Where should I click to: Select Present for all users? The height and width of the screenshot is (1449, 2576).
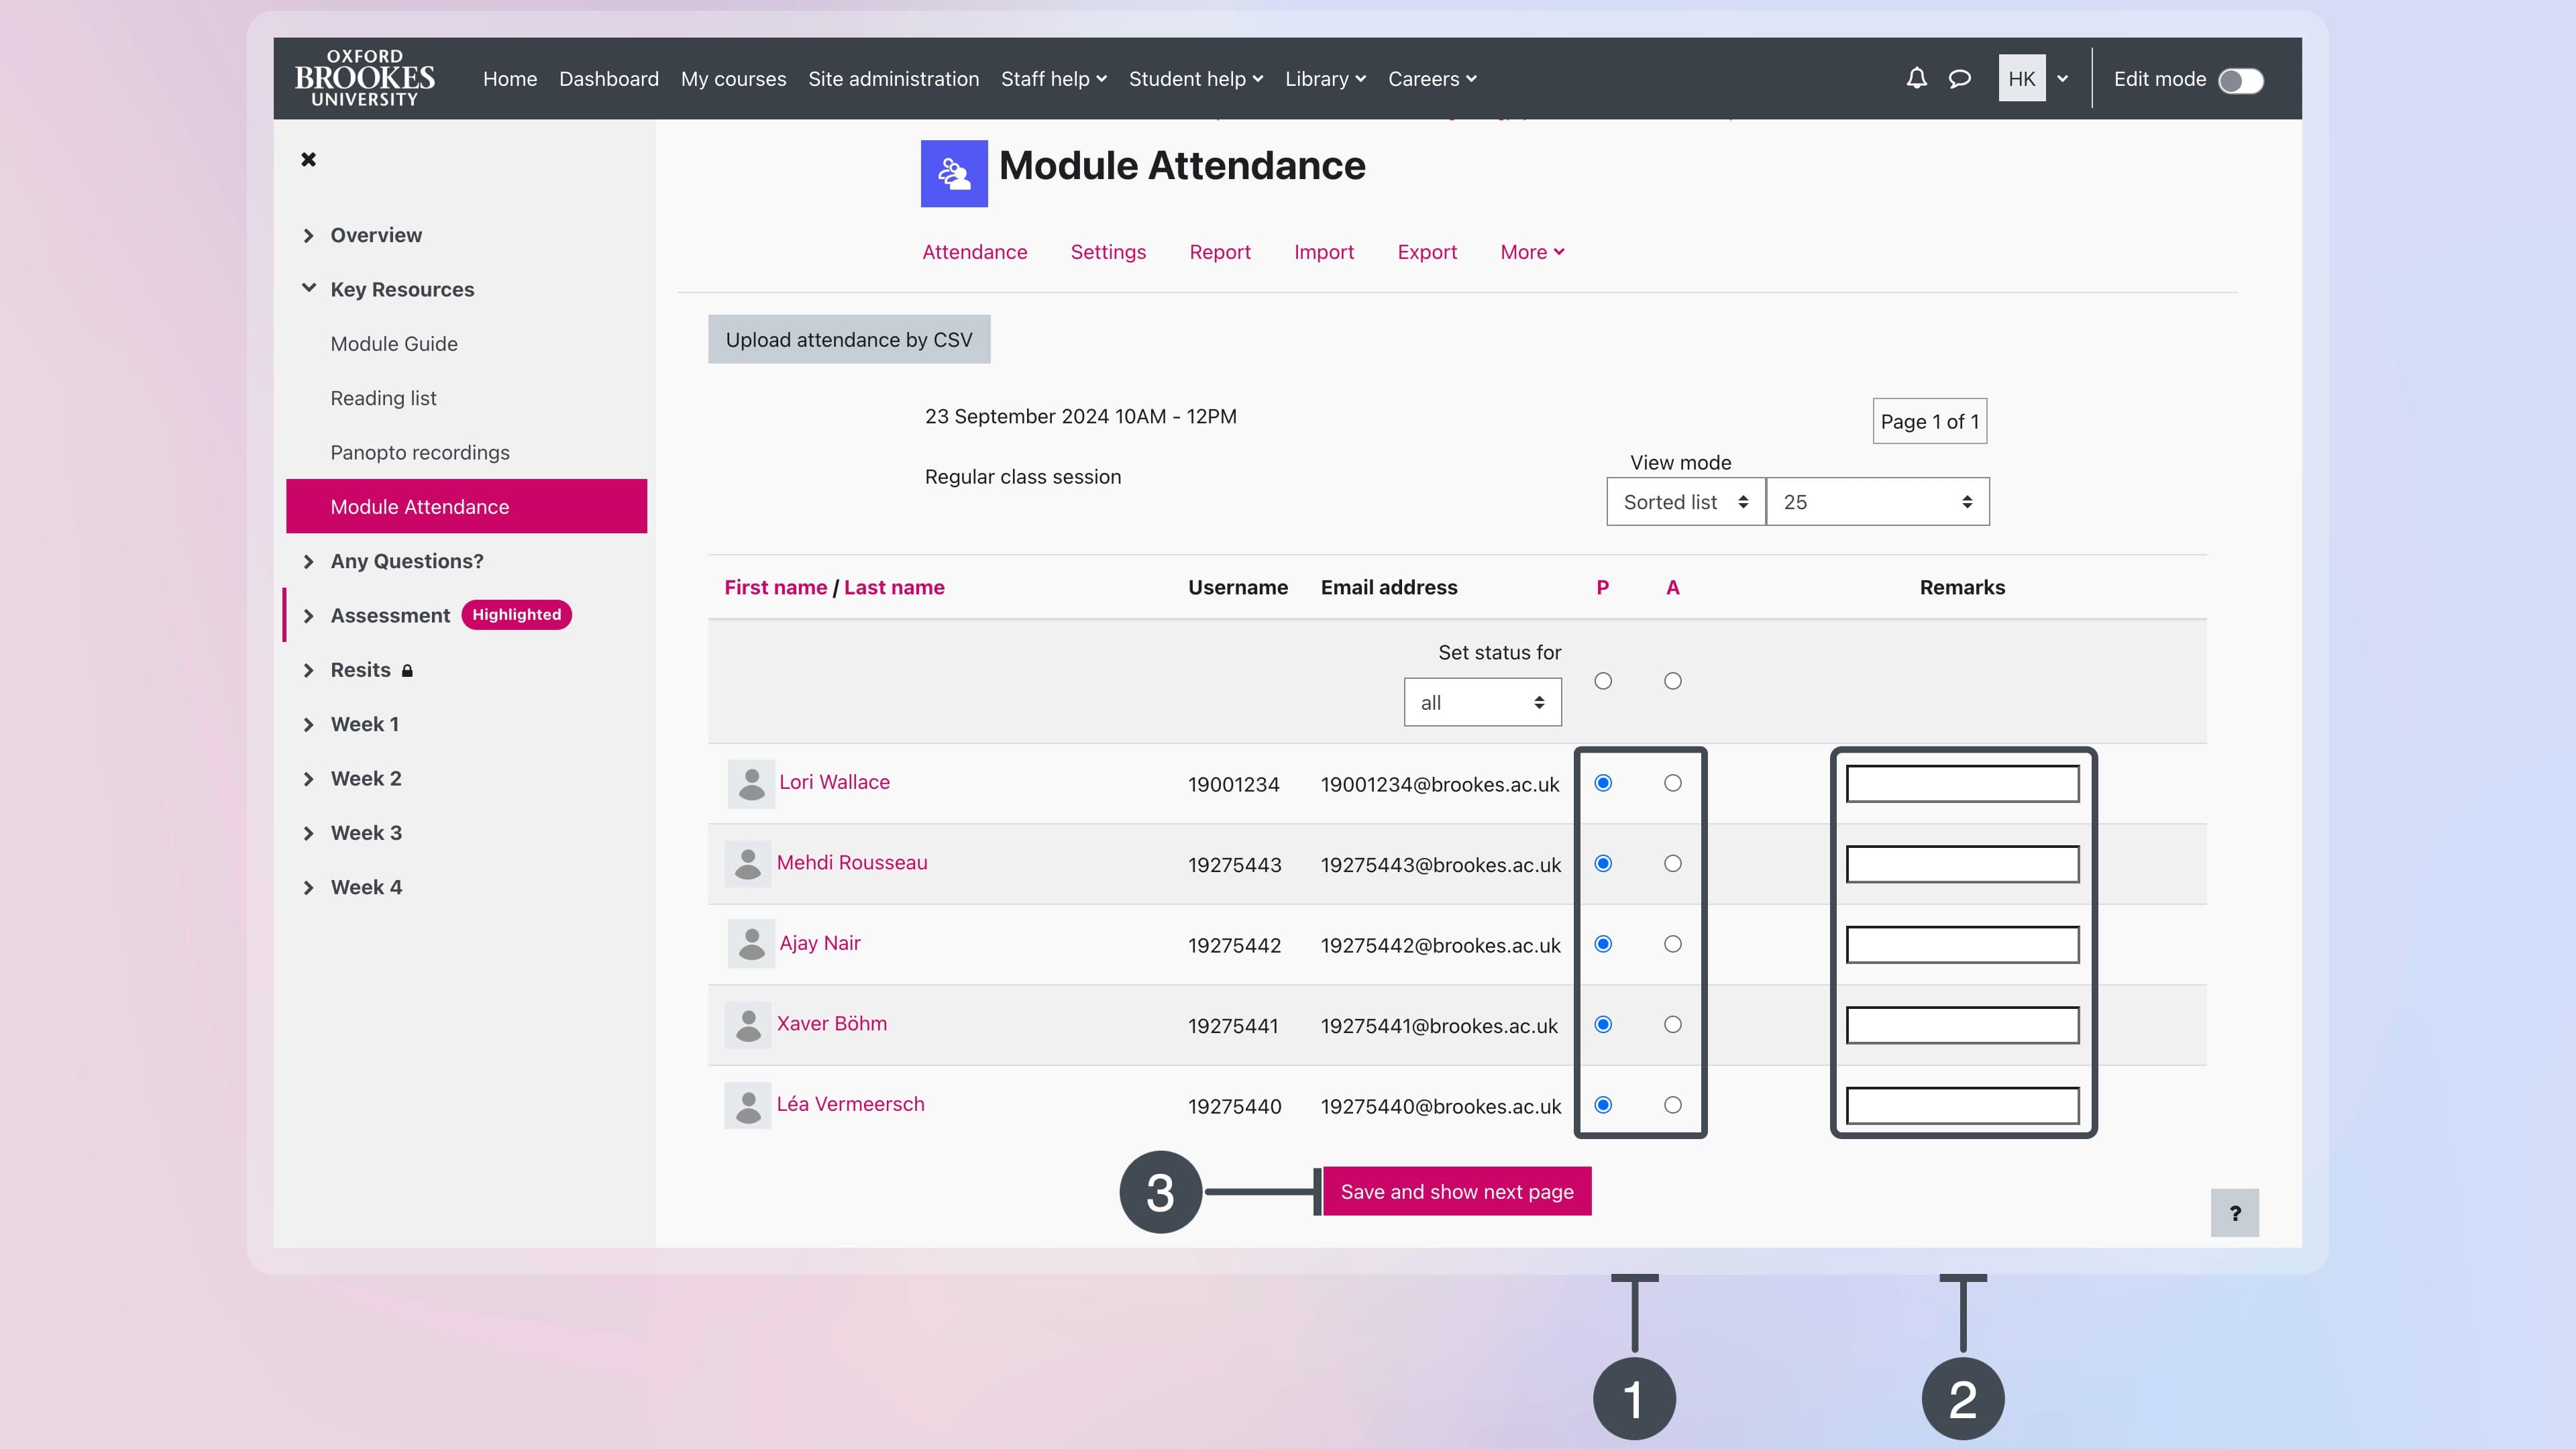[1603, 681]
